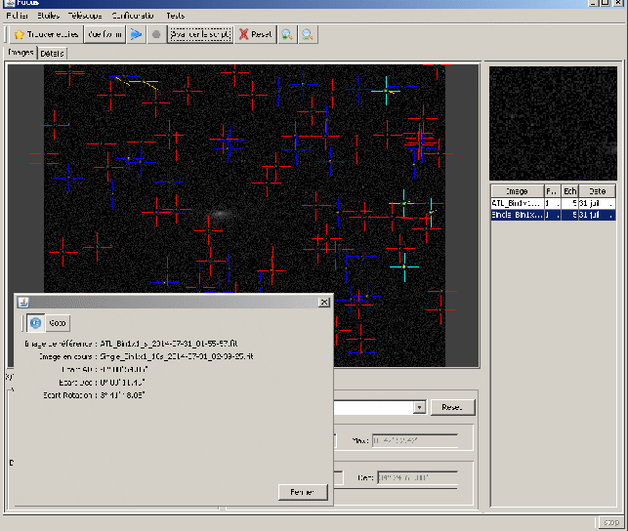
Task: Click the 'Avancer le script' button
Action: (200, 34)
